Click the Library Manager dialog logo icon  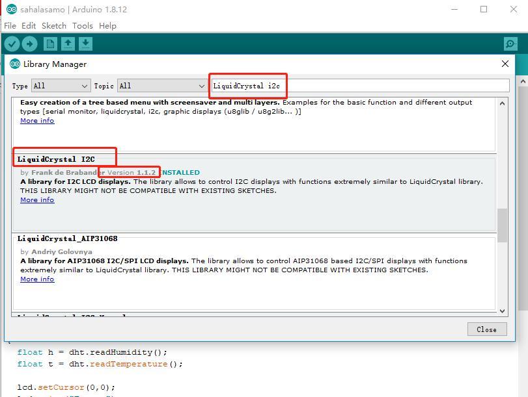click(x=15, y=64)
